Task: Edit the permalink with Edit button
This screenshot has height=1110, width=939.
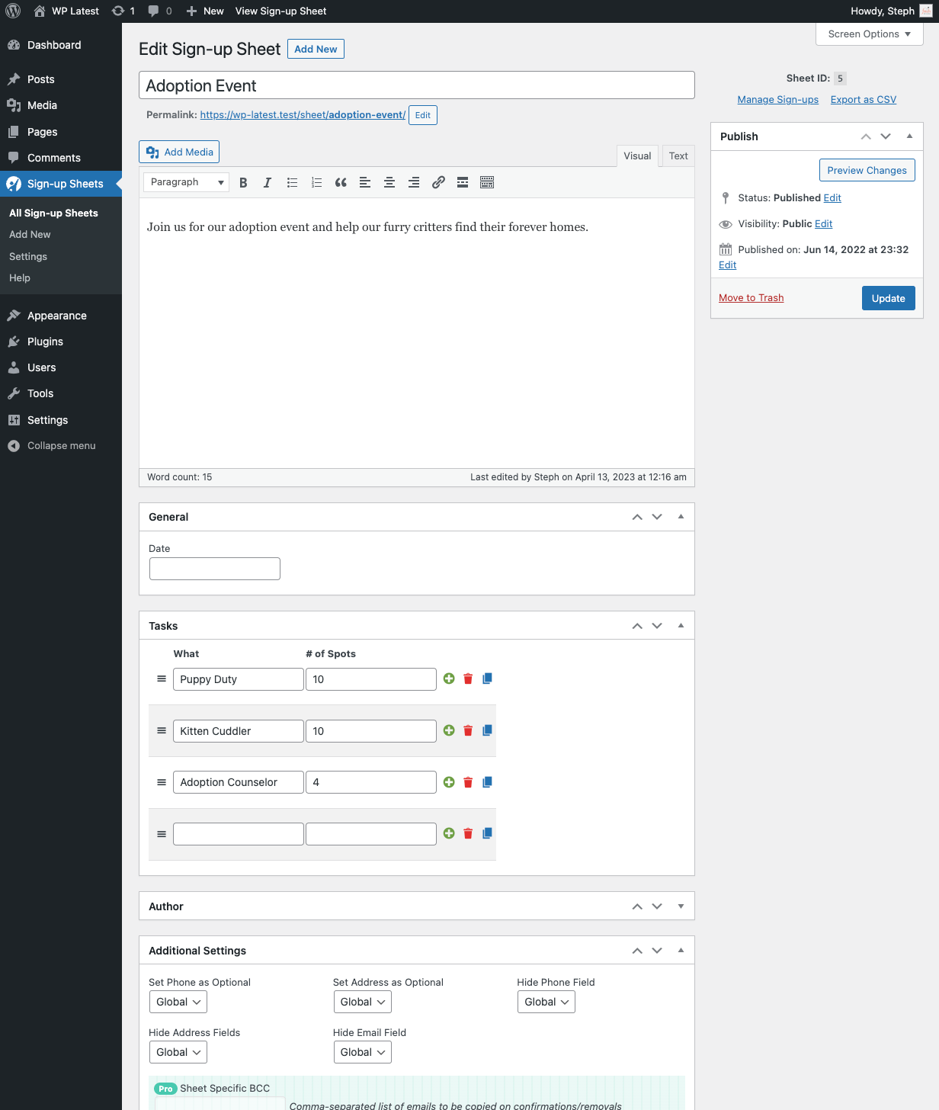Action: click(423, 115)
